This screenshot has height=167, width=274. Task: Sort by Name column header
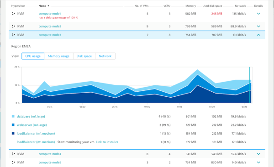tap(42, 6)
